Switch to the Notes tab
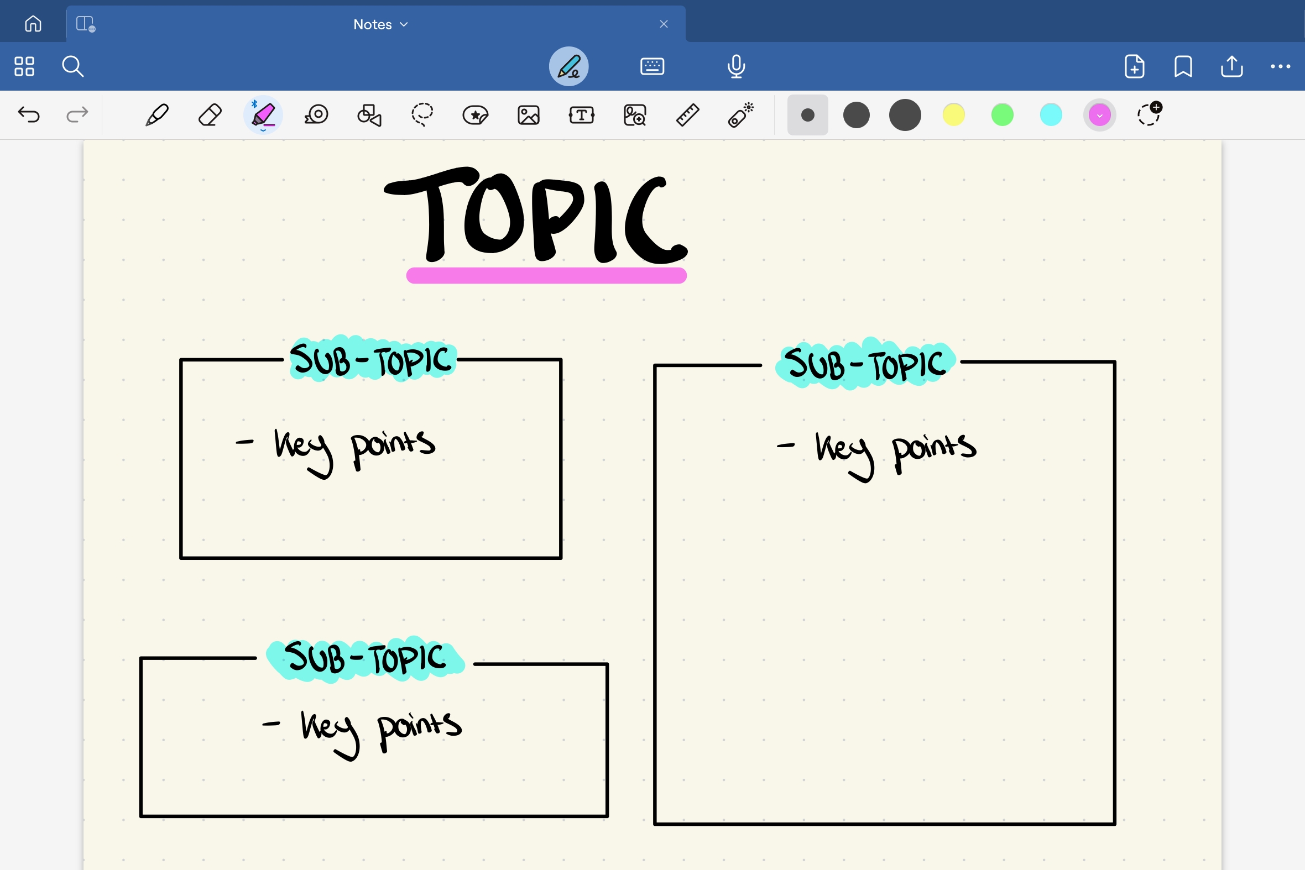The height and width of the screenshot is (870, 1305). (372, 24)
